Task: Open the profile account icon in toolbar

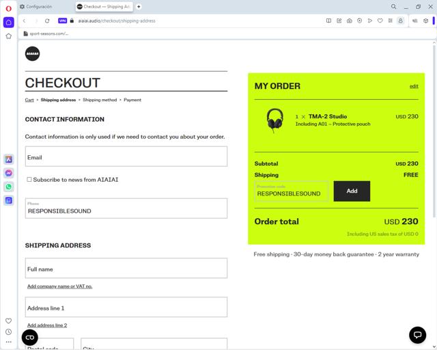Action: [x=401, y=21]
